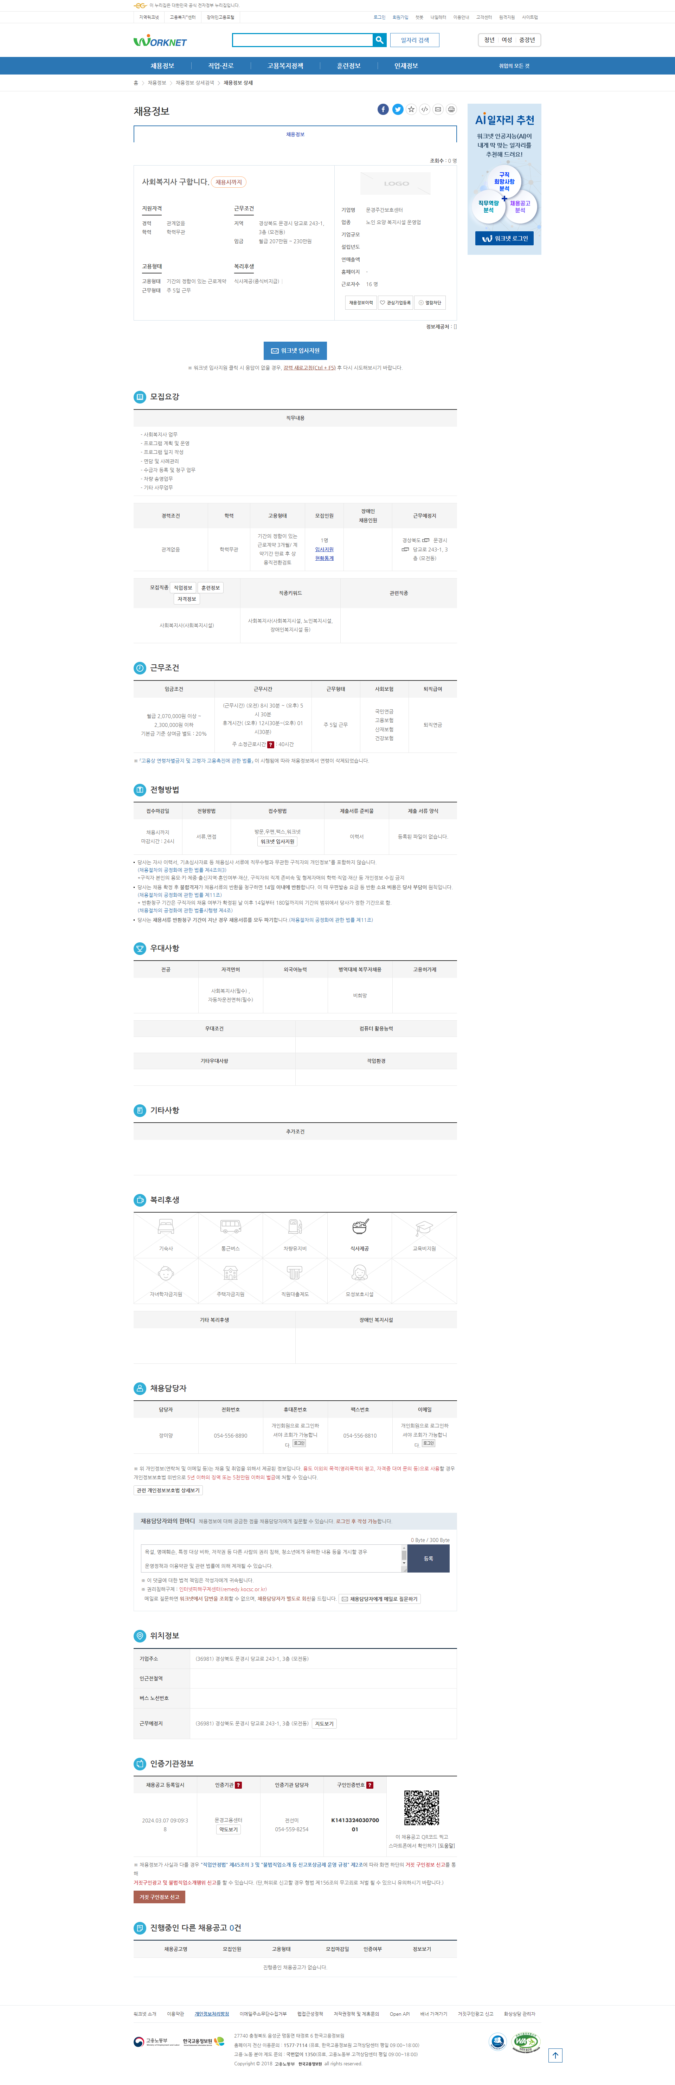
Task: Click the 지역워크넷 top link
Action: click(149, 17)
